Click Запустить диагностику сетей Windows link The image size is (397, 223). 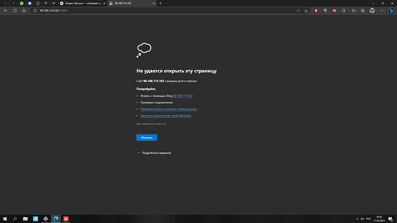pos(166,116)
